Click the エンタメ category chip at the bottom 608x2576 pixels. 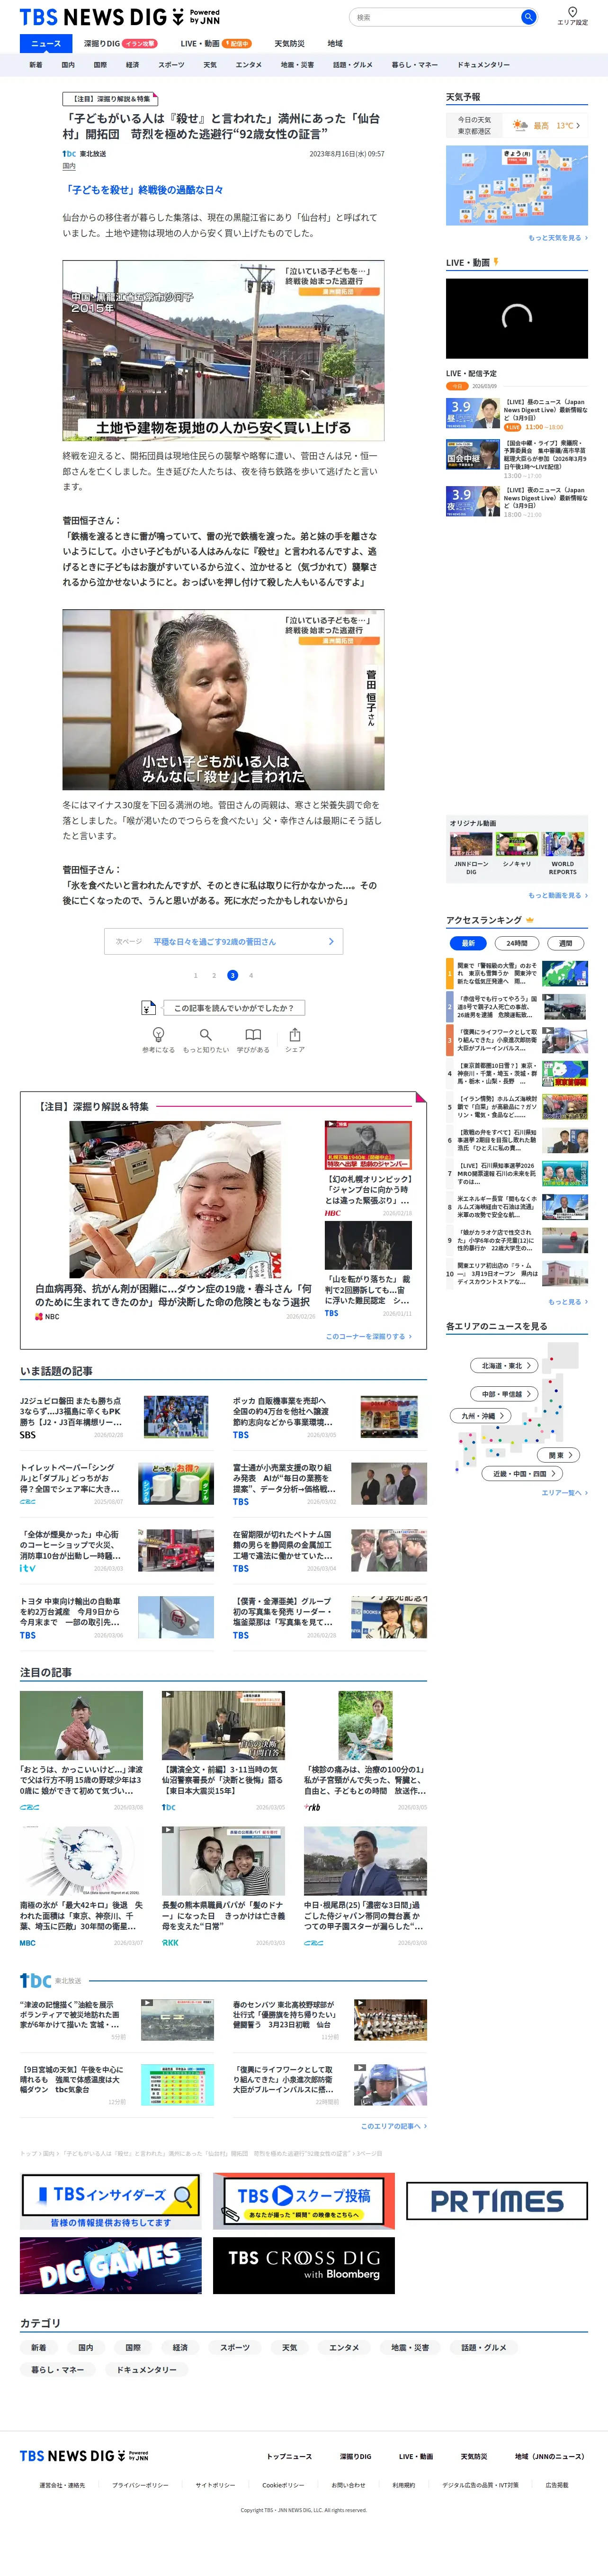343,2347
